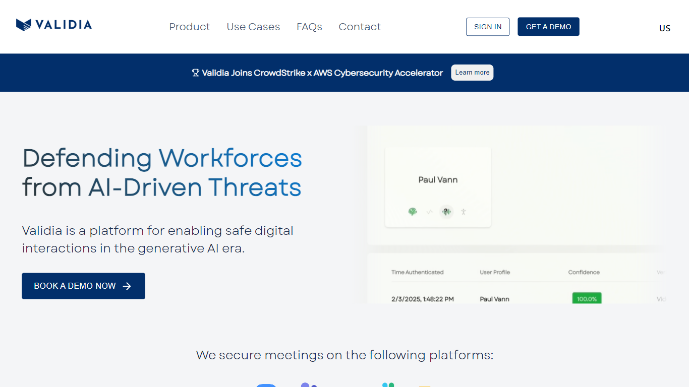Click the SIGN IN button

488,27
